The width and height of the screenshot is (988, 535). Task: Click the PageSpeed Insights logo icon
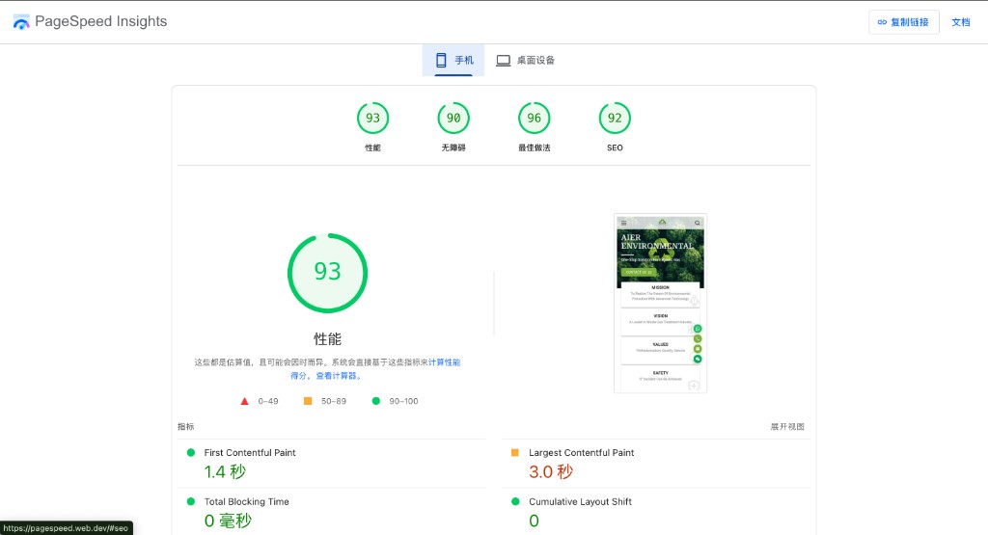coord(21,22)
